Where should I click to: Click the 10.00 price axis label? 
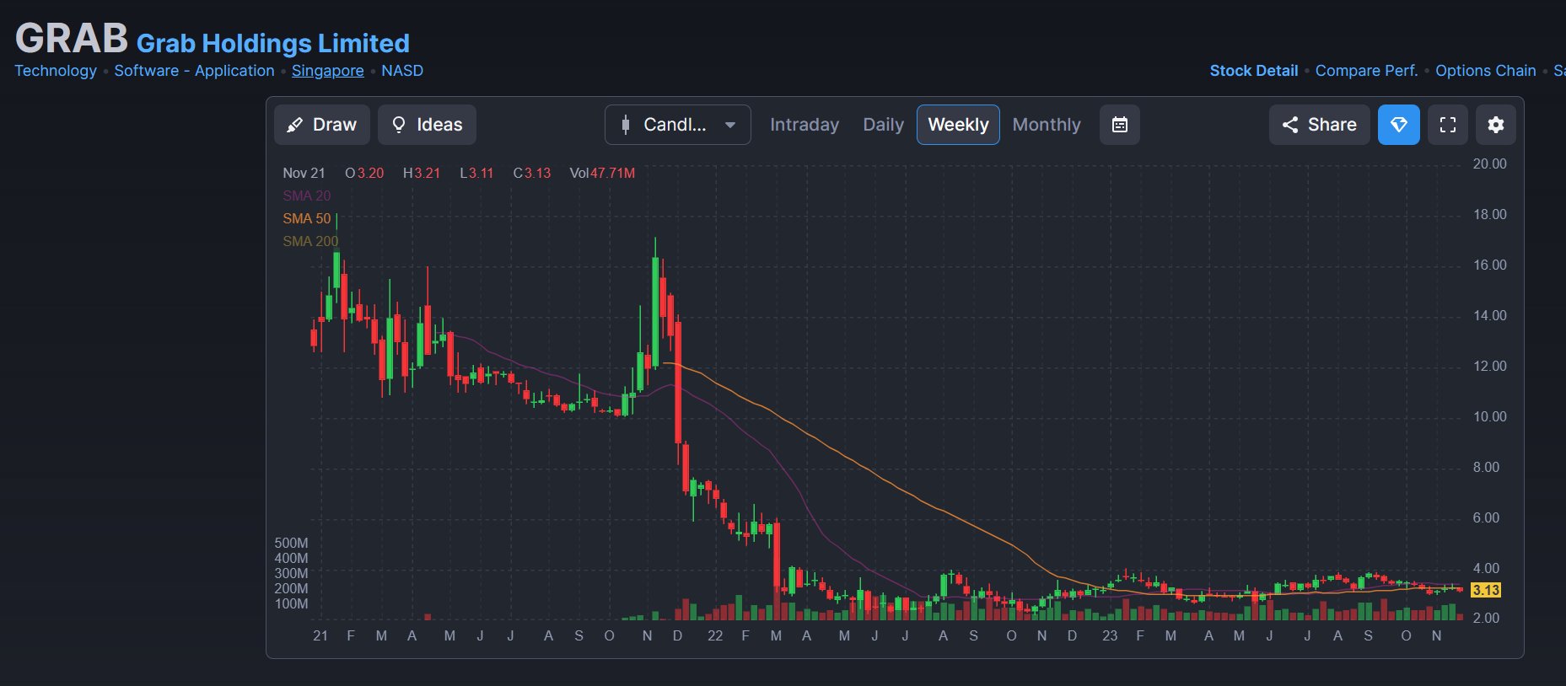(x=1489, y=417)
